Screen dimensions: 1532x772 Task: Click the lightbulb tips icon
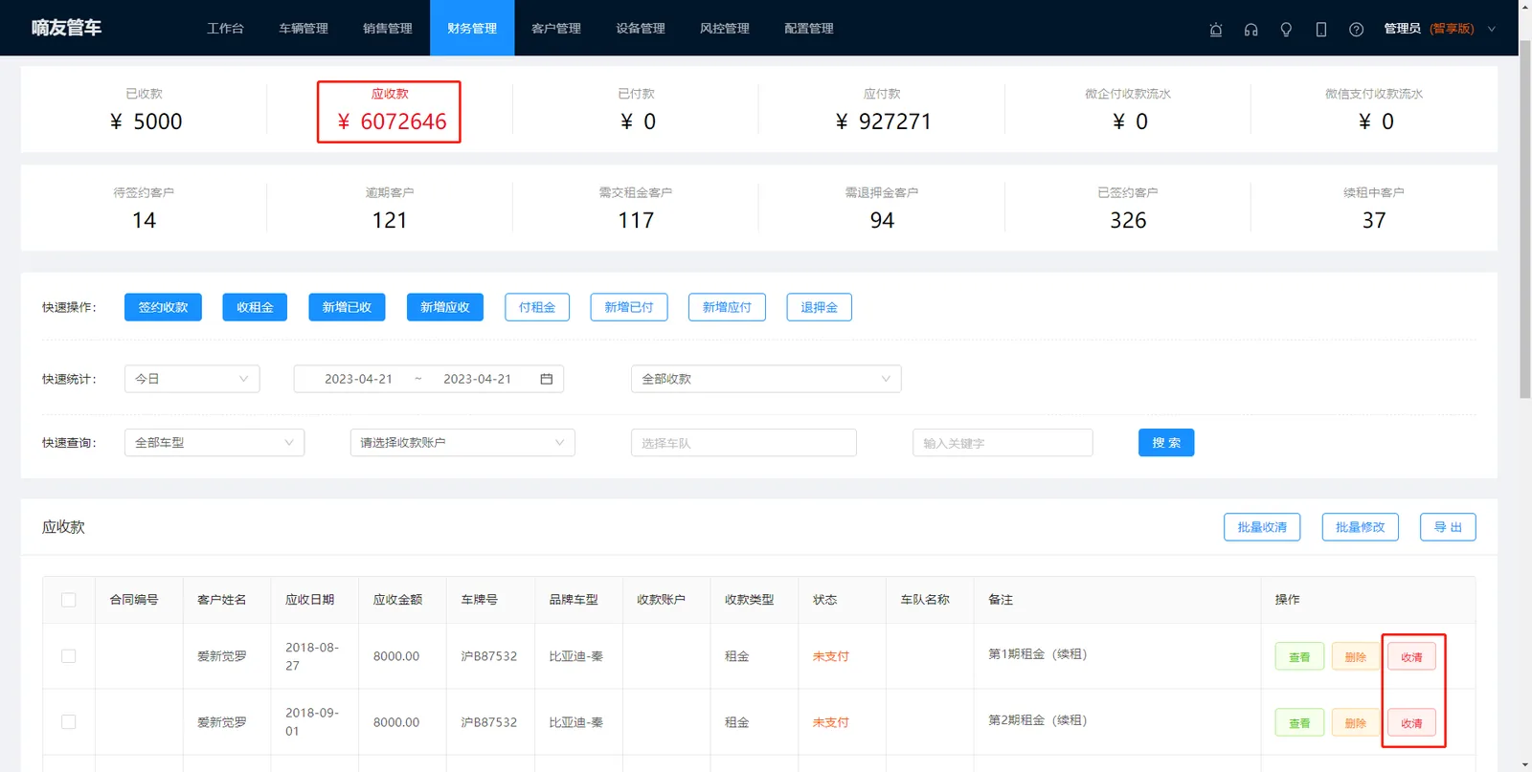pos(1286,29)
